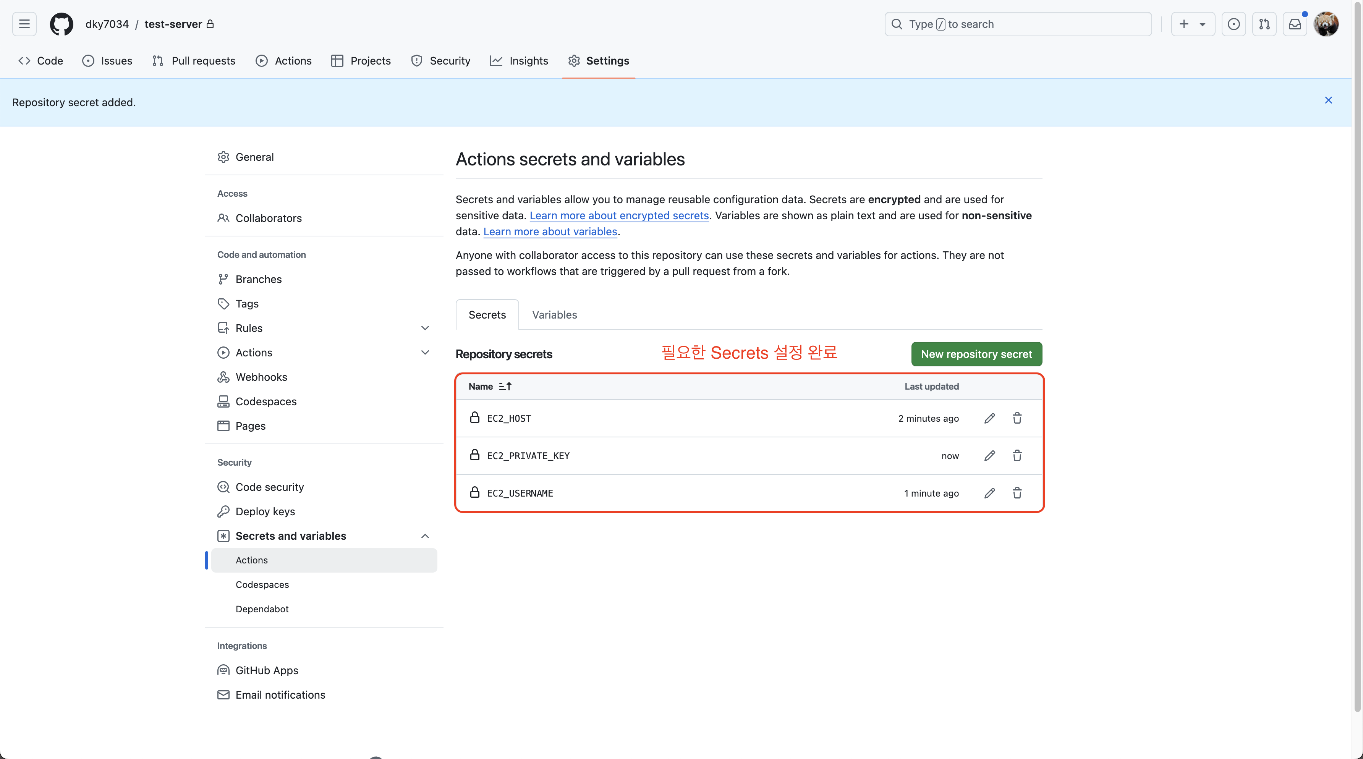Edit the EC2_USERNAME secret
1363x759 pixels.
pos(989,493)
